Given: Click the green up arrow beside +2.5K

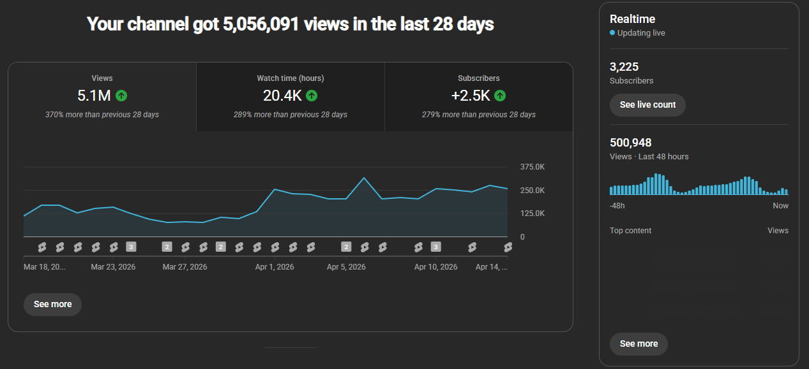Looking at the screenshot, I should tap(500, 96).
